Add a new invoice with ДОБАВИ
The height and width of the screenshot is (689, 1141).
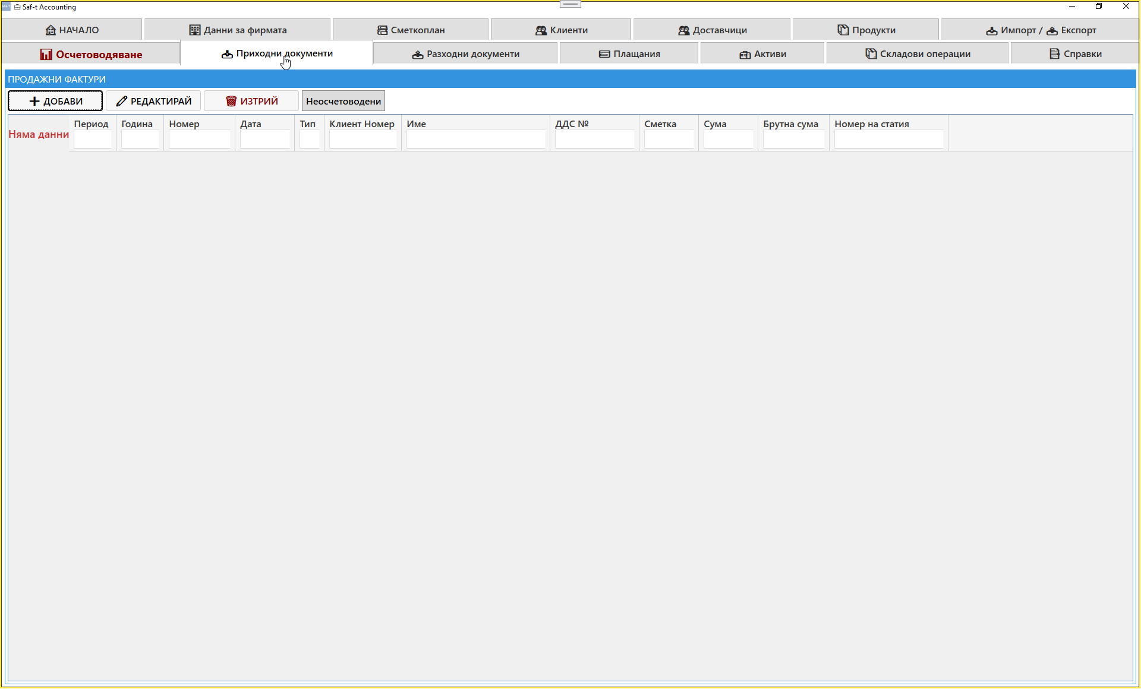(55, 101)
